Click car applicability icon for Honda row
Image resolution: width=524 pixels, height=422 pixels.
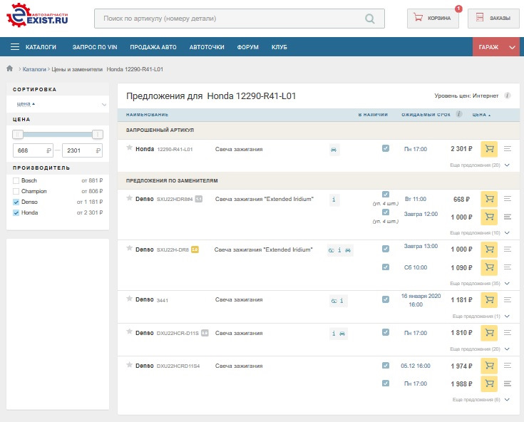click(334, 150)
